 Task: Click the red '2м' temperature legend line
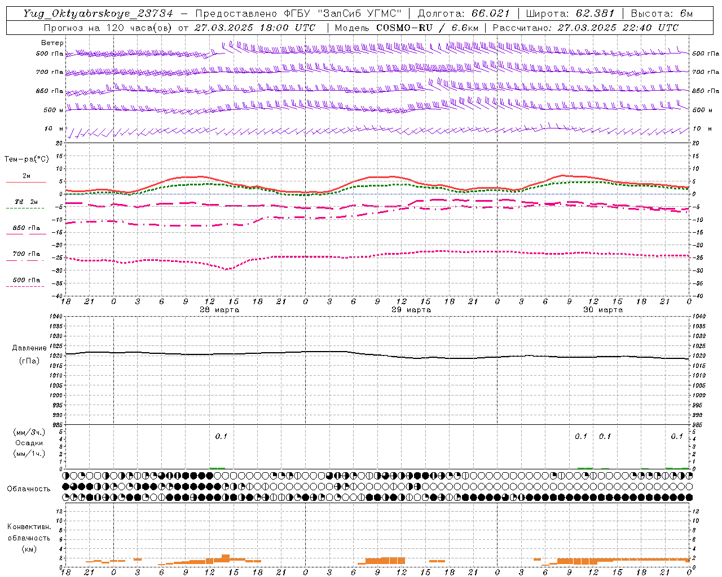coord(26,181)
